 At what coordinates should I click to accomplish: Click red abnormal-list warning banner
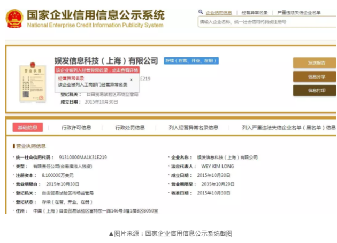pyautogui.click(x=97, y=70)
